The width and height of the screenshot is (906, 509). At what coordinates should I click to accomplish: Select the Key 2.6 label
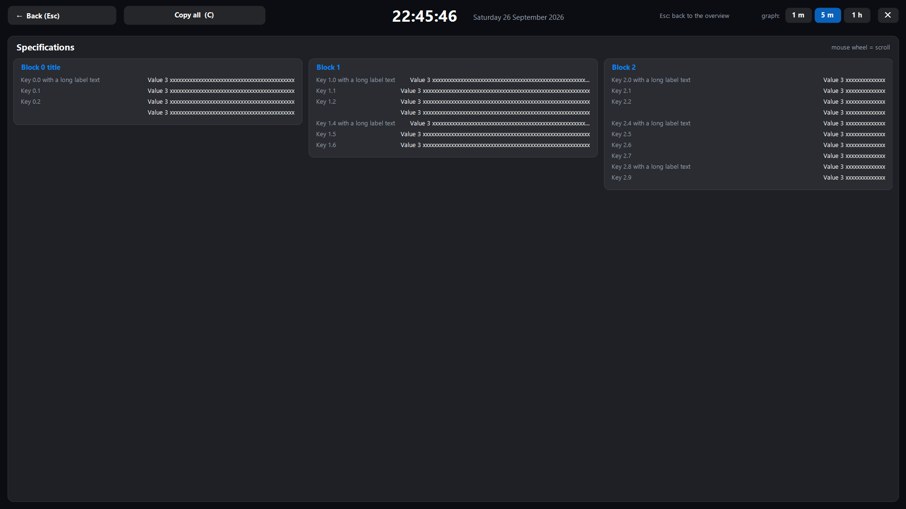[621, 145]
